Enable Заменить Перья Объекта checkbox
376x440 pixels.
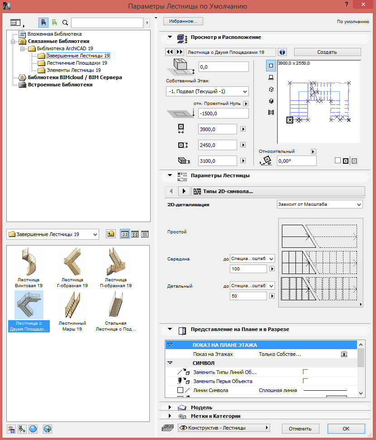305,381
